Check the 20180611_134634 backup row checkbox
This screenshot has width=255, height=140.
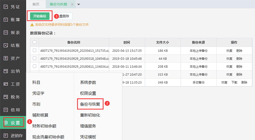coord(35,66)
